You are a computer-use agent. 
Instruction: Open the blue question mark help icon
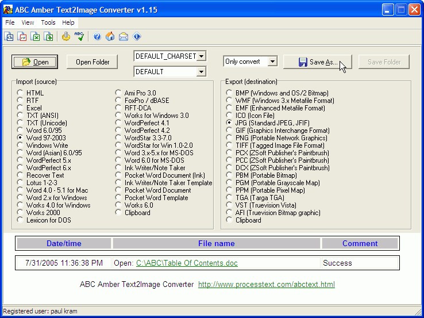pyautogui.click(x=97, y=36)
